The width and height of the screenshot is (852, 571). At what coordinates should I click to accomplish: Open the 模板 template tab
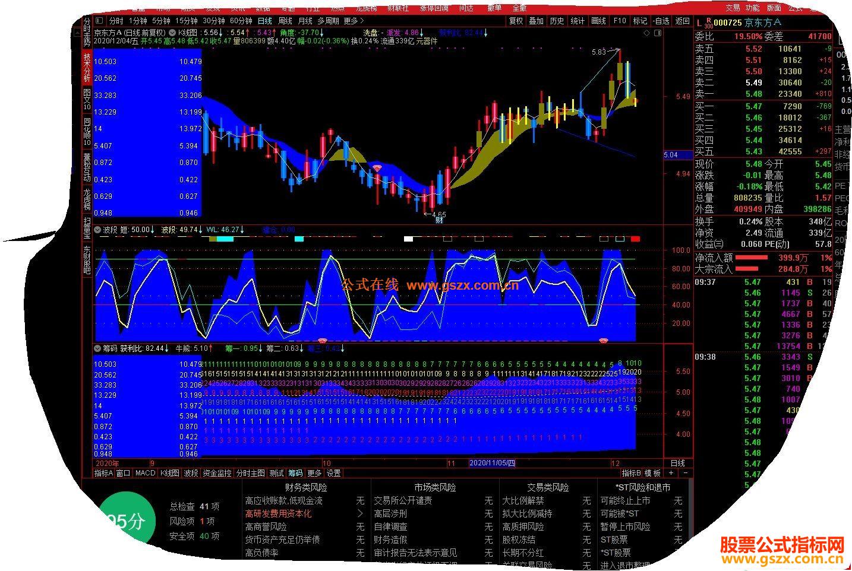[x=652, y=473]
